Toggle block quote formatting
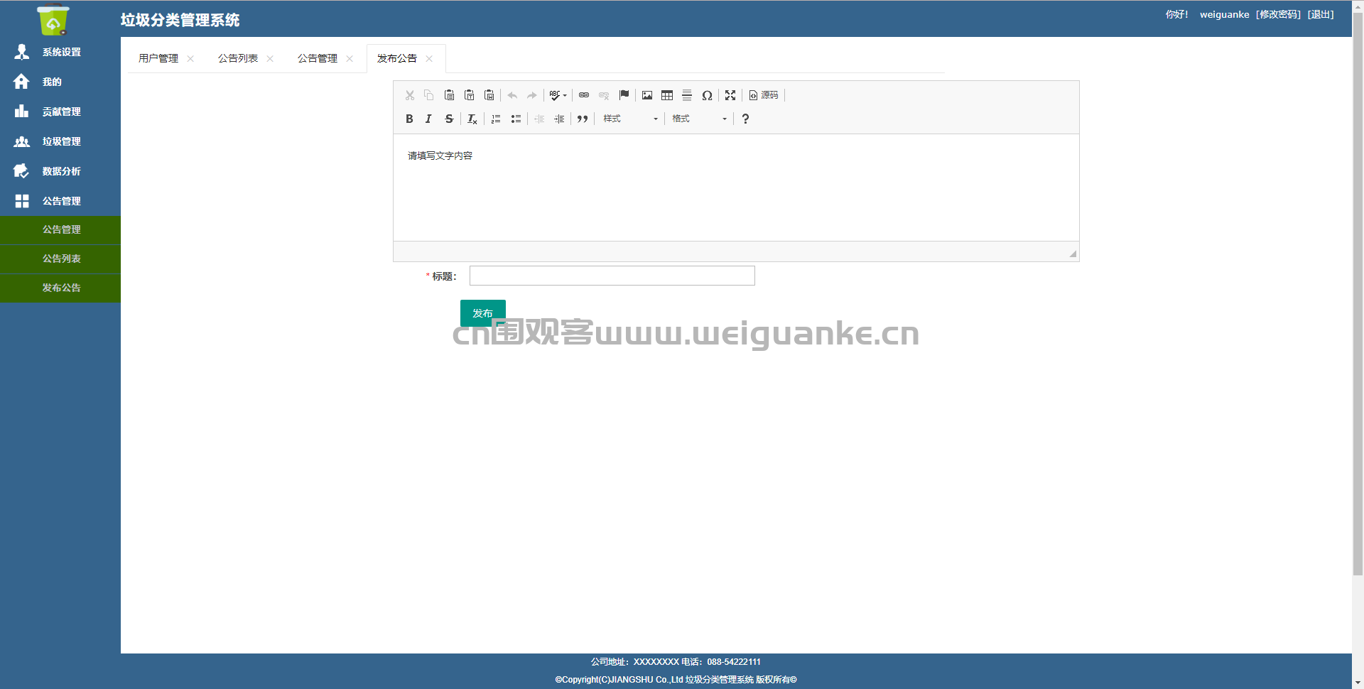 (583, 119)
